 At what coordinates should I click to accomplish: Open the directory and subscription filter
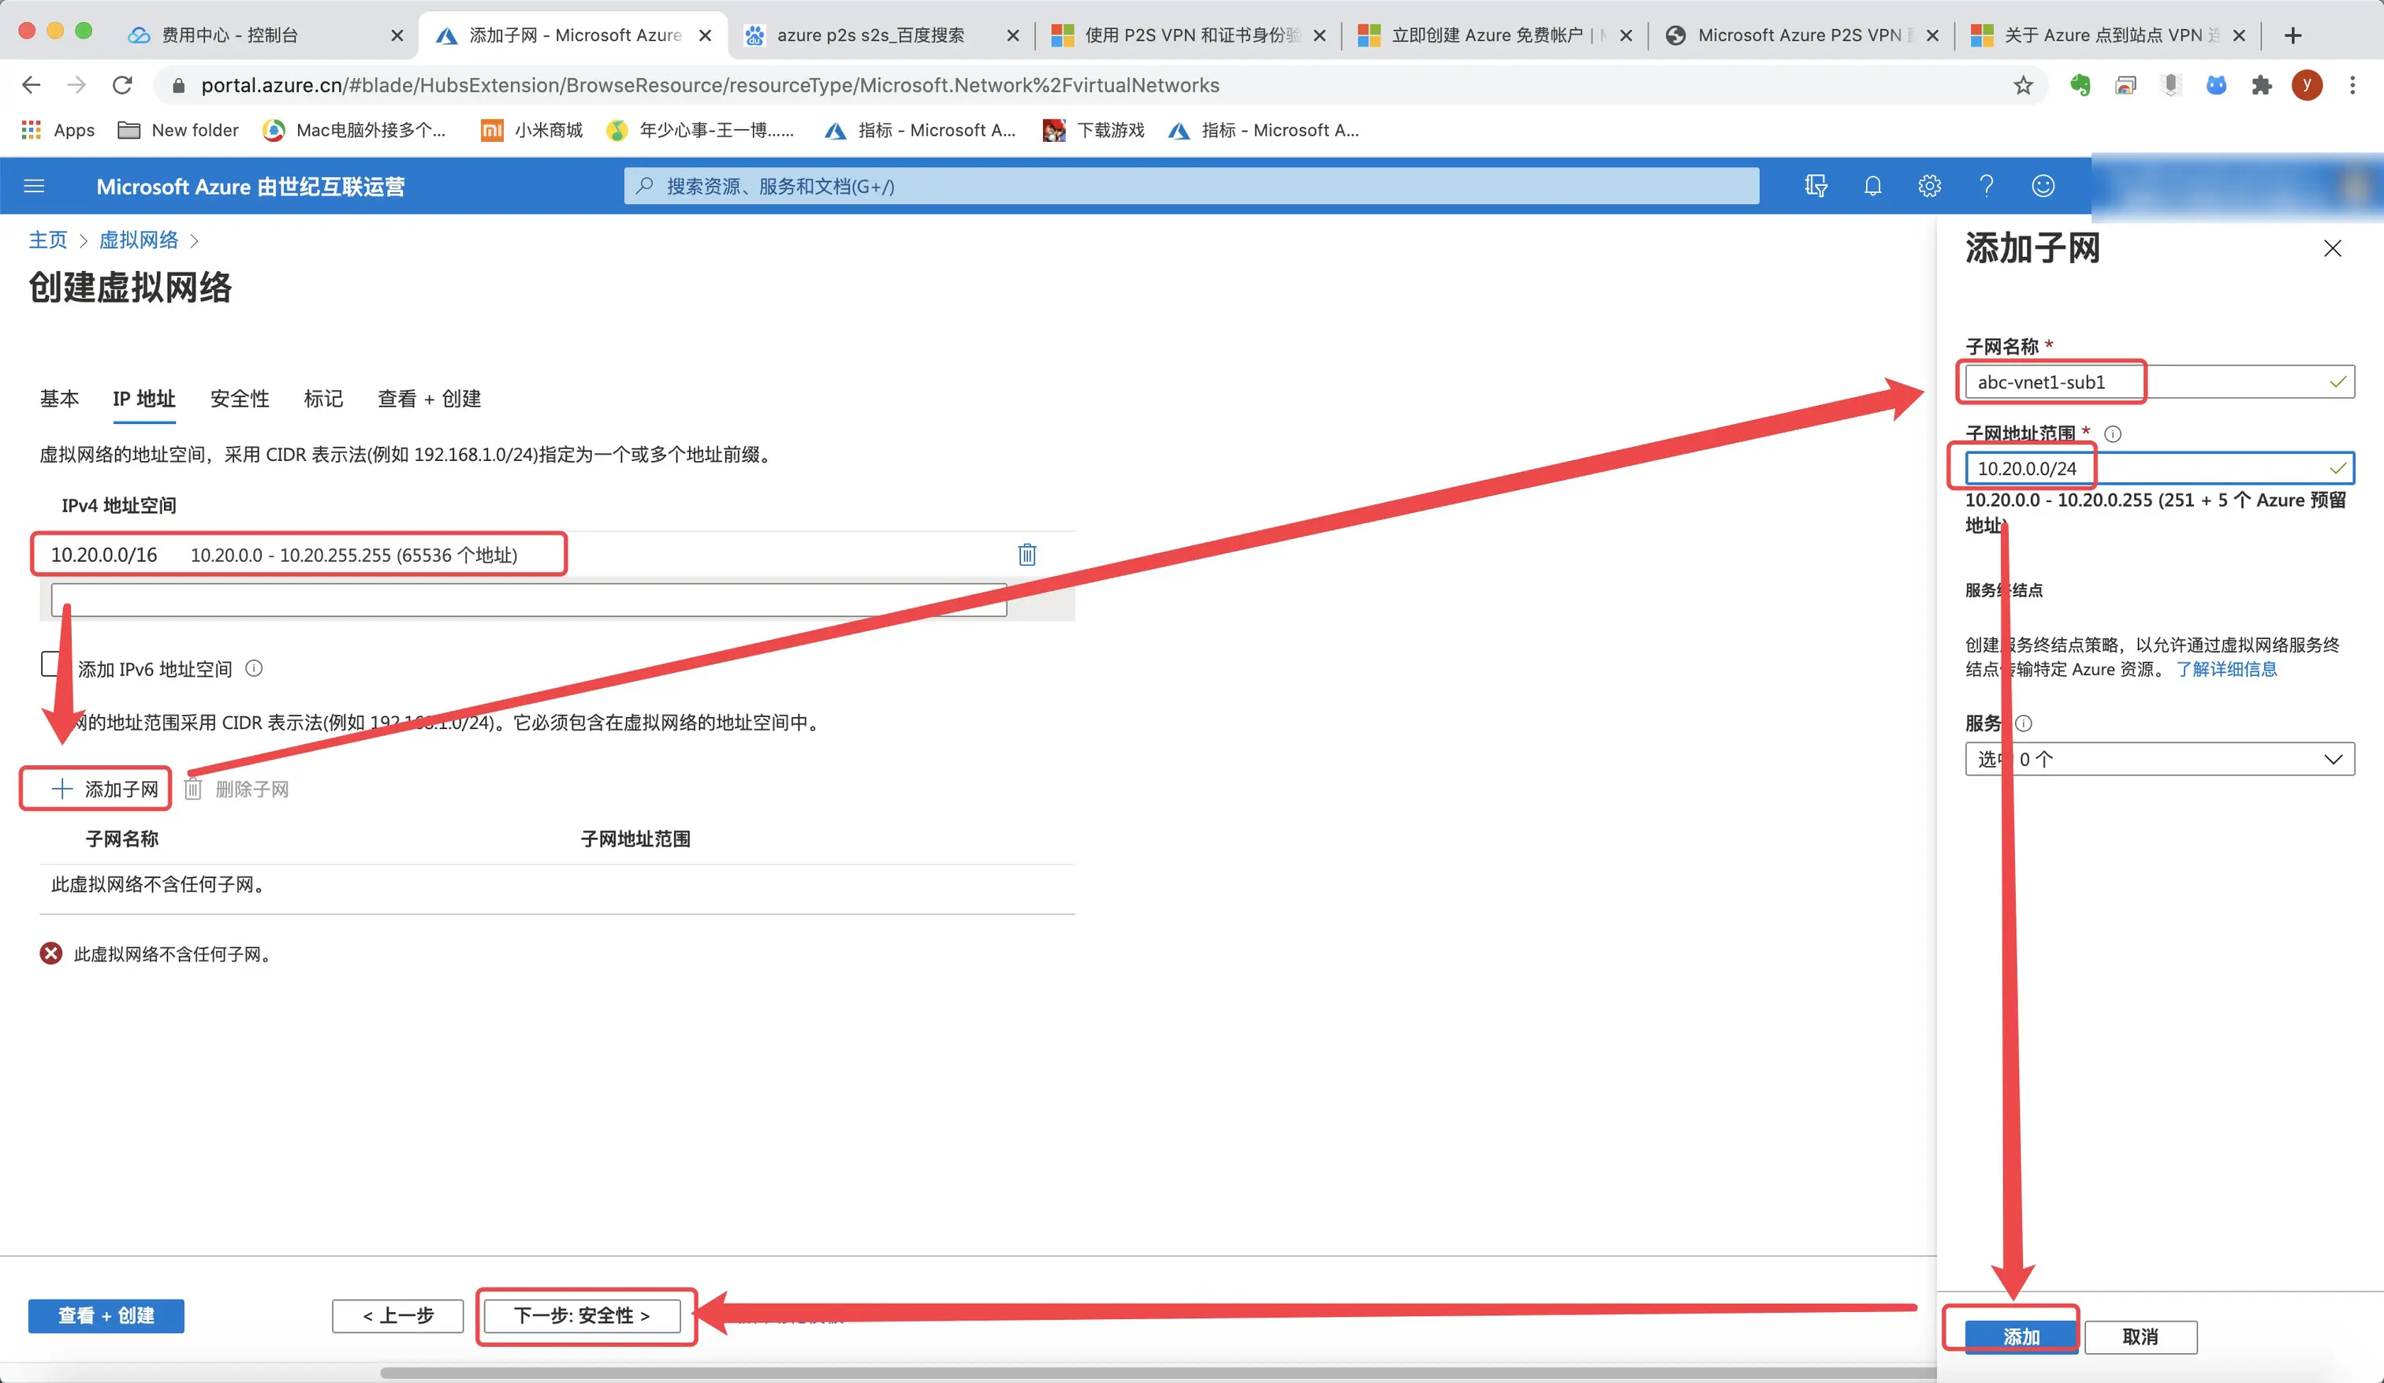point(1815,186)
